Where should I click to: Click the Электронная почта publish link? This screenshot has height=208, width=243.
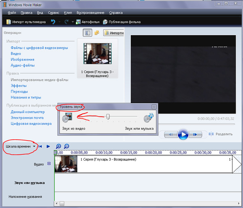(x=27, y=118)
